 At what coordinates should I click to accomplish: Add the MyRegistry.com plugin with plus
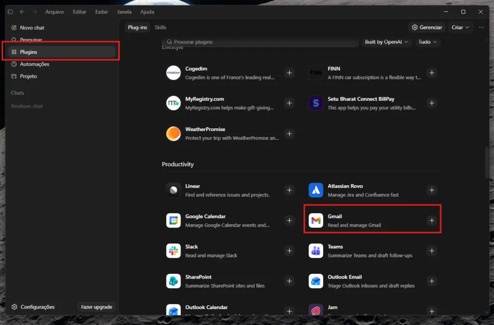[x=289, y=103]
